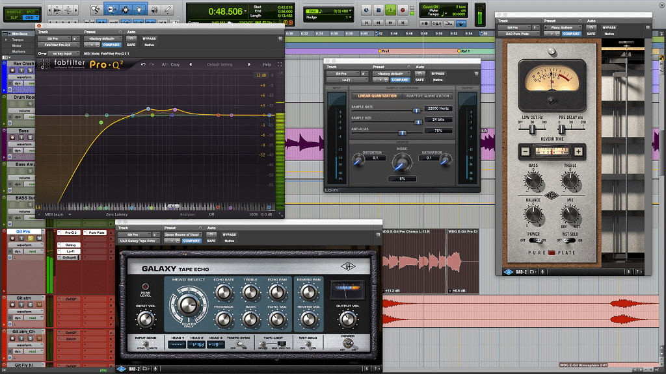Screen dimensions: 666x374
Task: Click the Play transport button
Action: (x=390, y=10)
